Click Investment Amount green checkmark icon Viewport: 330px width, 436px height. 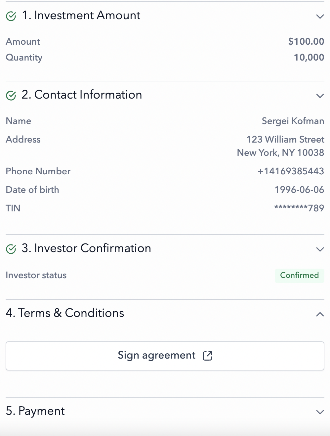11,16
